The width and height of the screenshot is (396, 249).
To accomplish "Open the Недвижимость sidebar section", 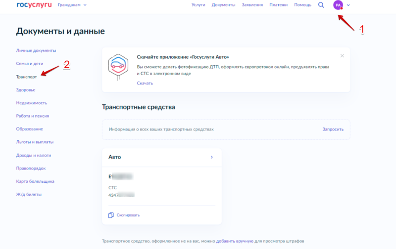I will (31, 103).
